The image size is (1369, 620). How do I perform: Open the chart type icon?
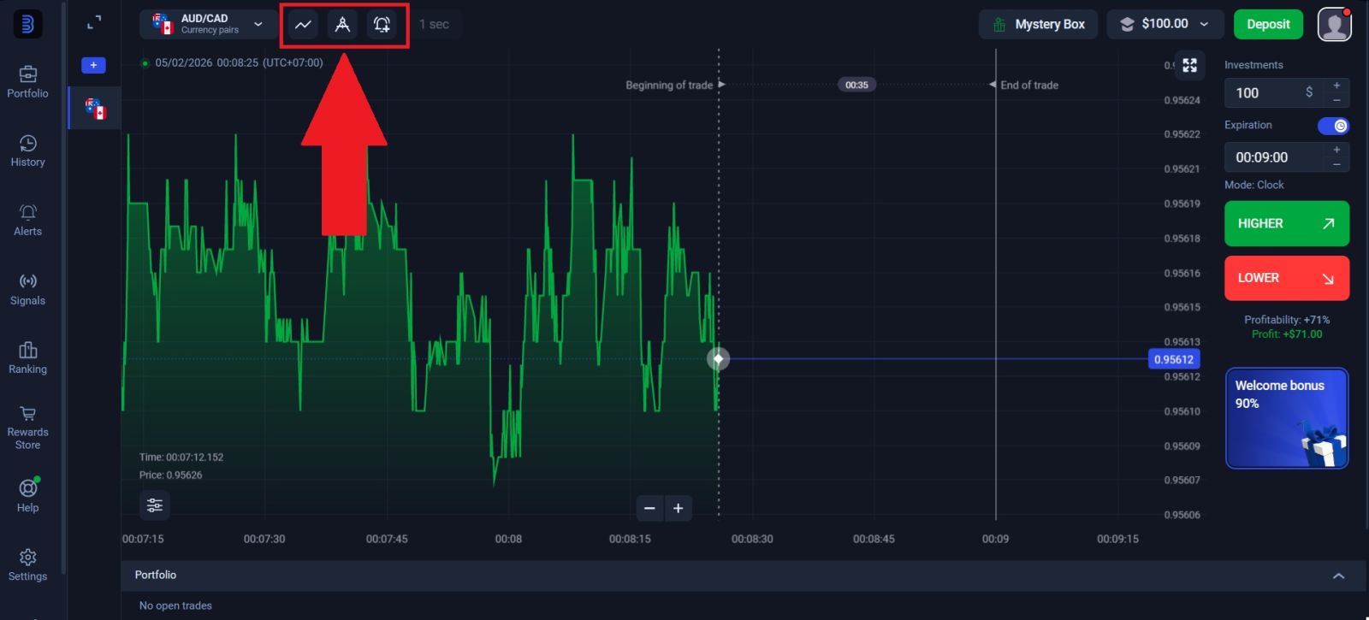(x=303, y=25)
